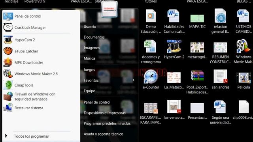Open Panel de control icon in pinned list
The height and width of the screenshot is (142, 253).
[8, 16]
